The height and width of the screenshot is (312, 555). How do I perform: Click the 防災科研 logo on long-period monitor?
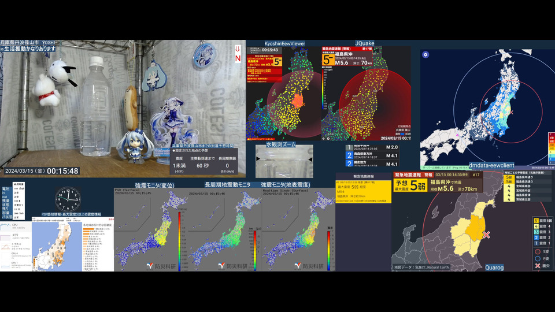pos(233,266)
